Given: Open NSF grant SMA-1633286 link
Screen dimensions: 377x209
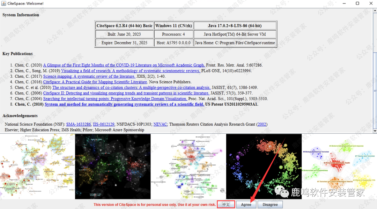Looking at the screenshot, I should (78, 124).
